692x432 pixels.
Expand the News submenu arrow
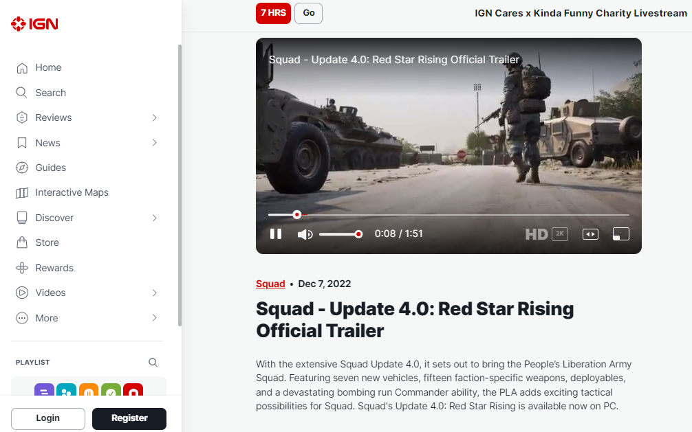point(155,143)
